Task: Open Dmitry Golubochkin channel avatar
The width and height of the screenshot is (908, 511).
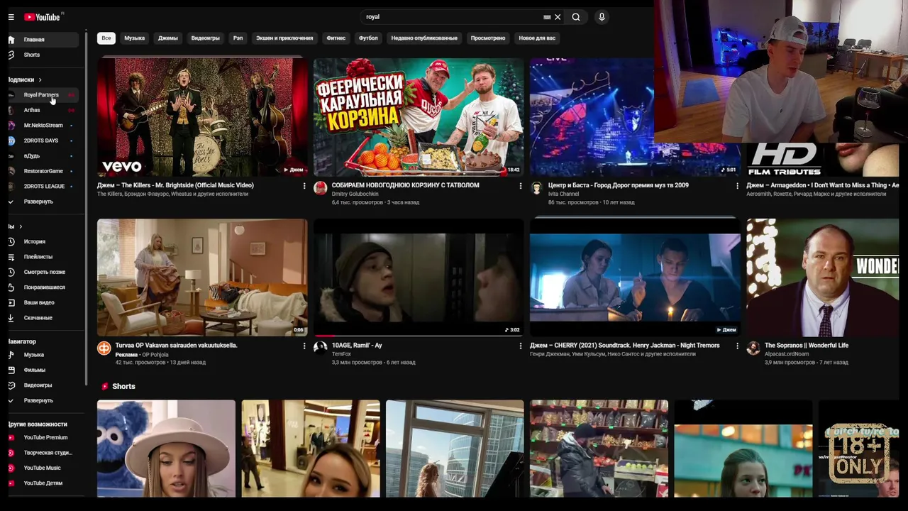Action: tap(321, 187)
